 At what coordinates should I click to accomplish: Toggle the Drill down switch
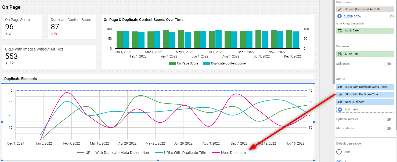point(387,64)
